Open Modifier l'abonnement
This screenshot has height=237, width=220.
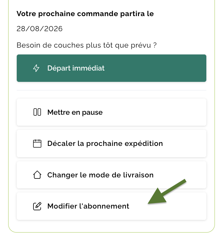point(111,206)
